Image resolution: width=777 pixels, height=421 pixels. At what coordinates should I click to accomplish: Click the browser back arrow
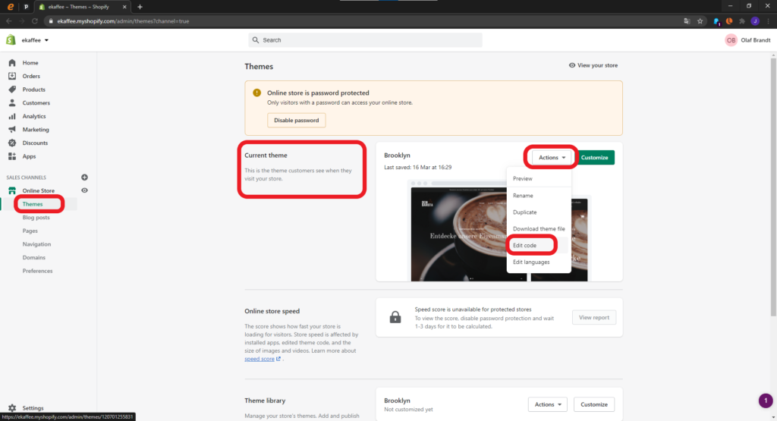pyautogui.click(x=8, y=21)
